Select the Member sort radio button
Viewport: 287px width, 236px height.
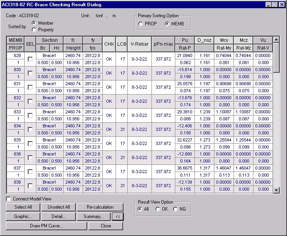pos(34,23)
